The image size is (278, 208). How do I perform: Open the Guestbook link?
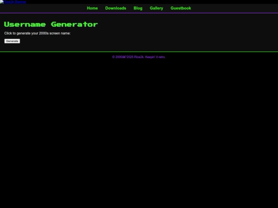pos(181,8)
